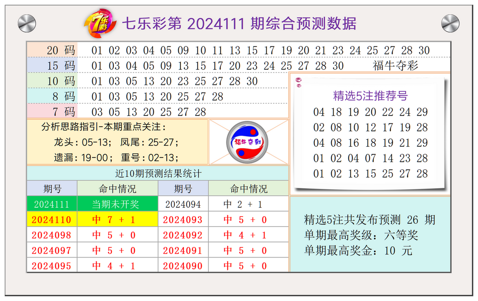Click the left metal screw icon

(x=27, y=23)
